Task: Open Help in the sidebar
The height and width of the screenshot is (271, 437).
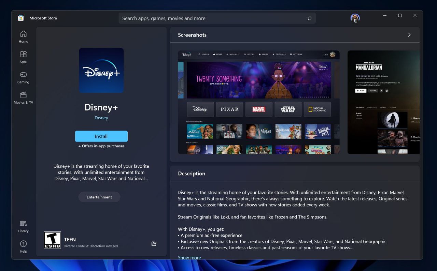Action: point(23,247)
